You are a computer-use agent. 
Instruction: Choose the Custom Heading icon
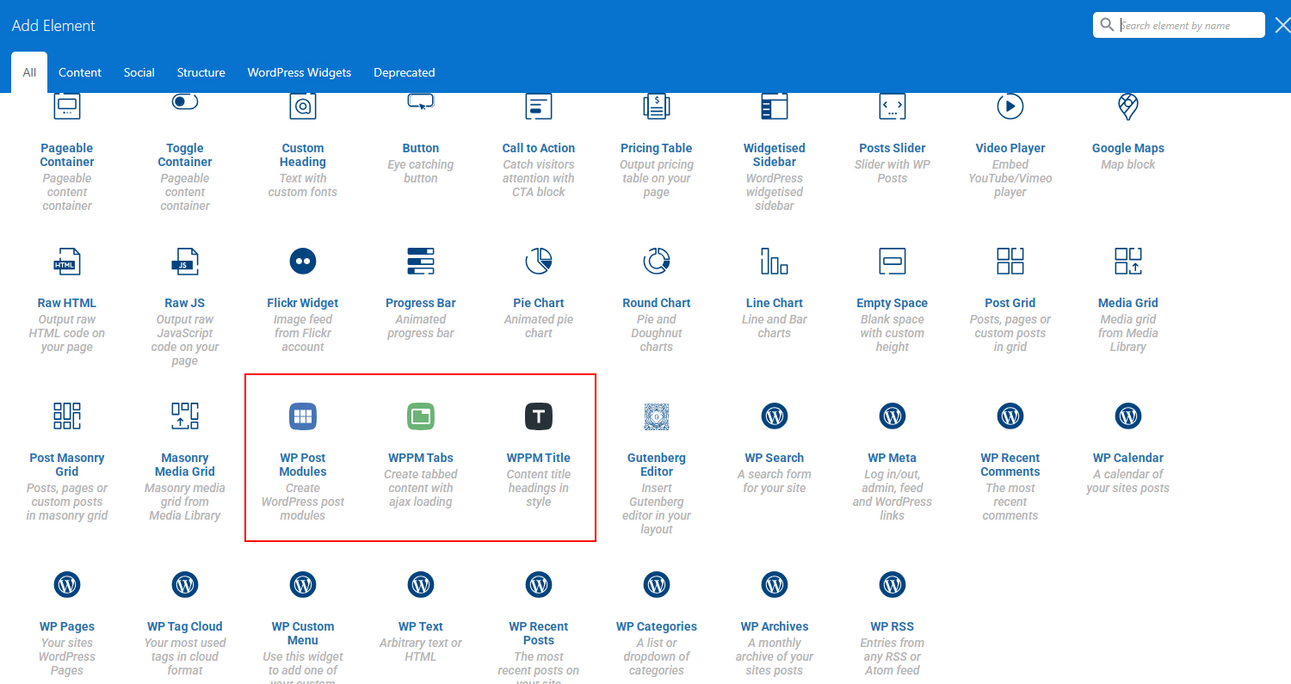click(x=303, y=106)
